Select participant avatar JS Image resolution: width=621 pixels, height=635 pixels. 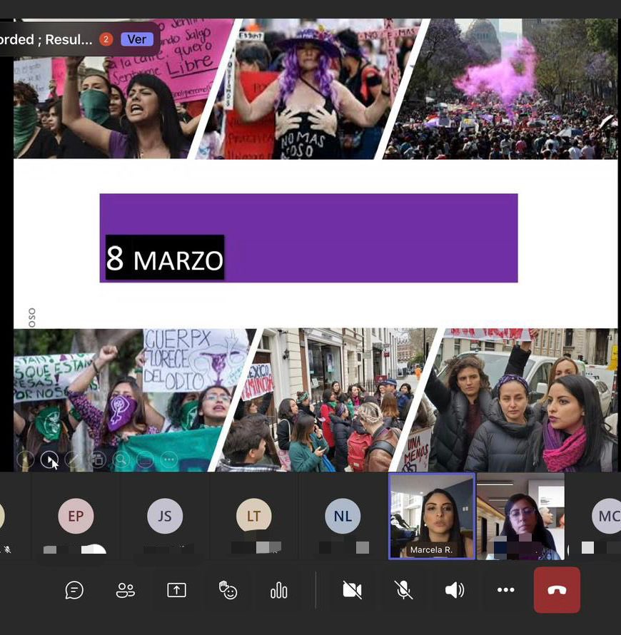[165, 516]
